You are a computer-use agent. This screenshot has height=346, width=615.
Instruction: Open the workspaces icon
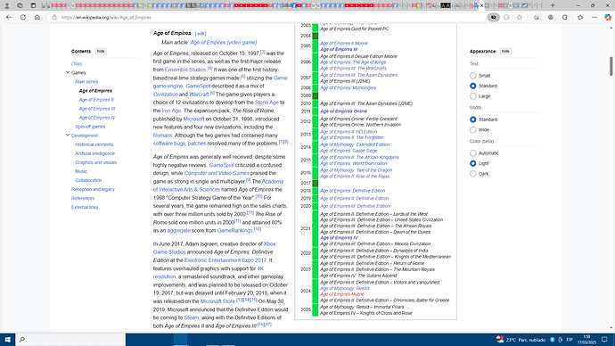(20, 5)
